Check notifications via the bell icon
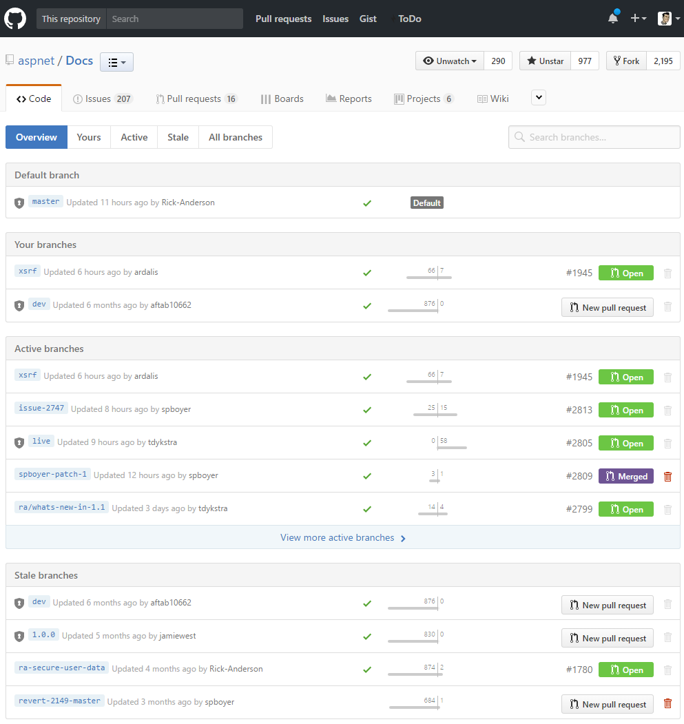684x724 pixels. [x=613, y=17]
